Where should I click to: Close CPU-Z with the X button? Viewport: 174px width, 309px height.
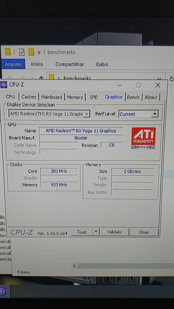(x=158, y=85)
